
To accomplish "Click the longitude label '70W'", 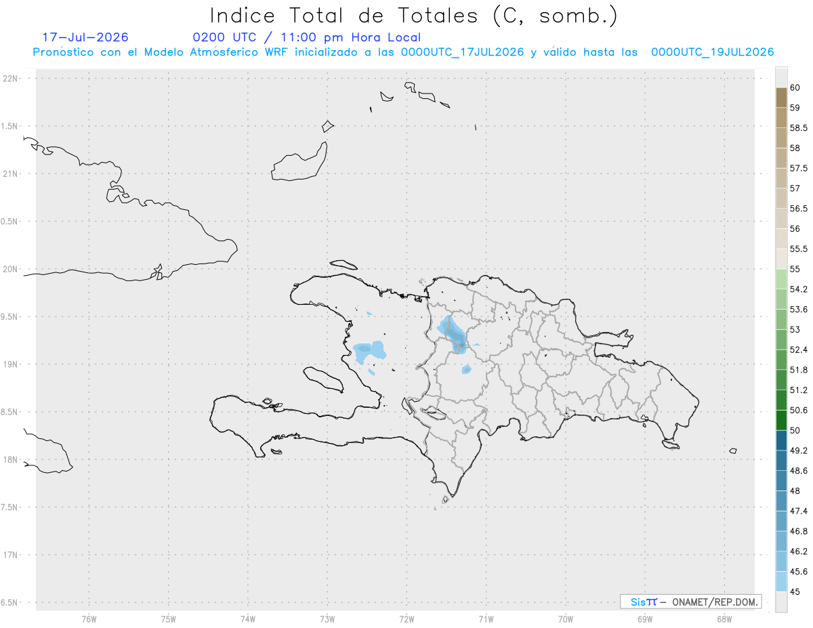I will point(566,619).
